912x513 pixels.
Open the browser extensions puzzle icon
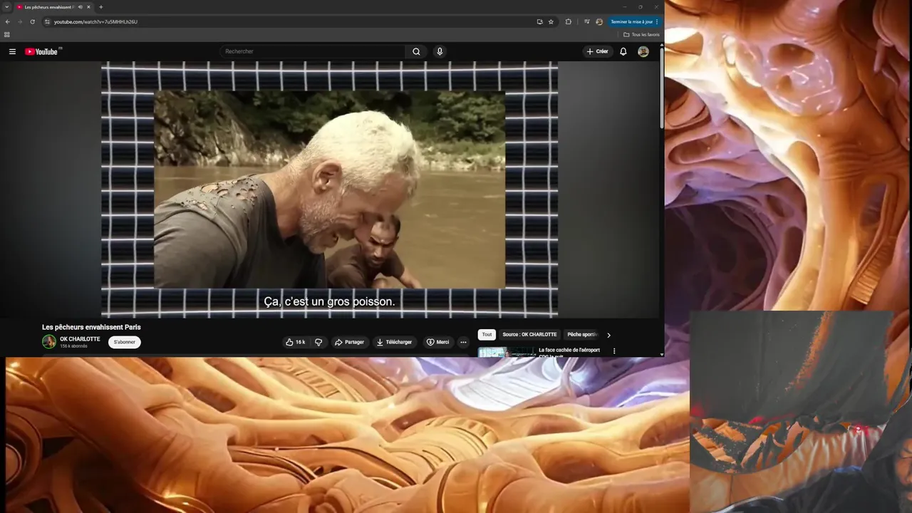(x=569, y=21)
